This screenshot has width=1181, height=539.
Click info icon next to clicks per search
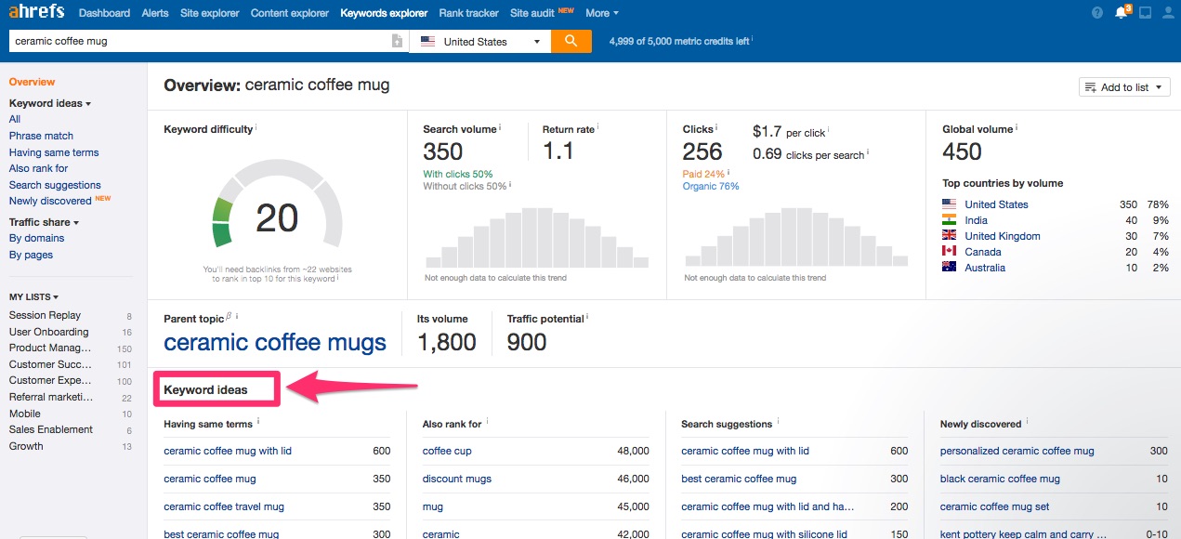[x=869, y=152]
